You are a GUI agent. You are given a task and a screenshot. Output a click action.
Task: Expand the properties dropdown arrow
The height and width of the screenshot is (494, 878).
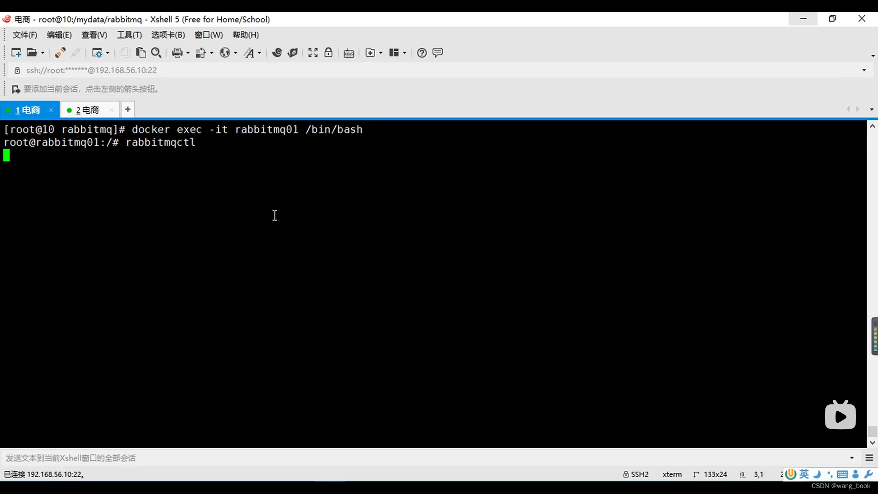coord(108,53)
